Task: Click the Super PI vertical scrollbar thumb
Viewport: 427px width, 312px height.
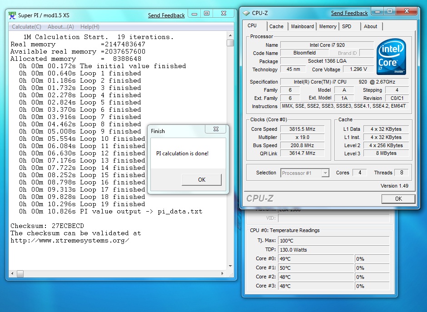Action: coord(230,43)
